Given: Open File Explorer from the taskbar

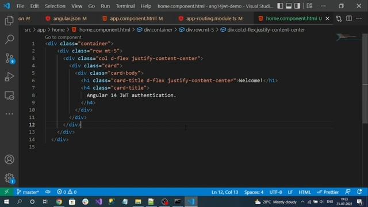Looking at the screenshot, I should 138,202.
